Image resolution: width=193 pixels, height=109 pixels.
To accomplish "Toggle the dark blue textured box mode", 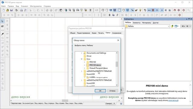I will [x=115, y=10].
